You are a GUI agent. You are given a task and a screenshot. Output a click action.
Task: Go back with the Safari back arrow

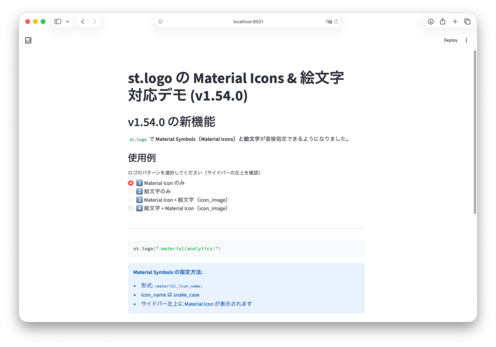(83, 22)
